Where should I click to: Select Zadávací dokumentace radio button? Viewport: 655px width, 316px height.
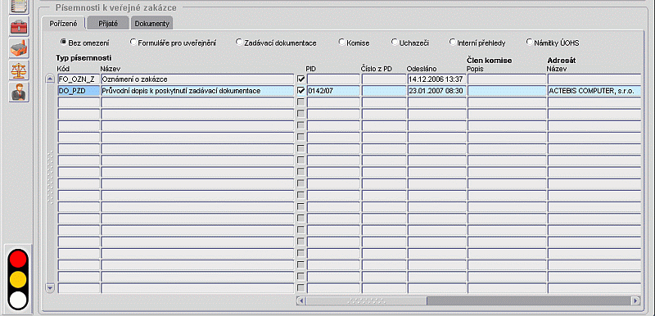click(276, 43)
